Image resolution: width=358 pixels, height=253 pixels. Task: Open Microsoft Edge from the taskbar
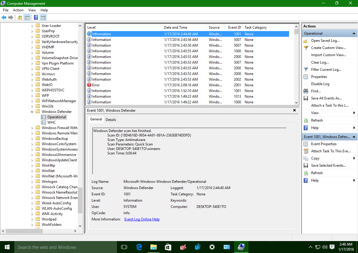coord(139,247)
